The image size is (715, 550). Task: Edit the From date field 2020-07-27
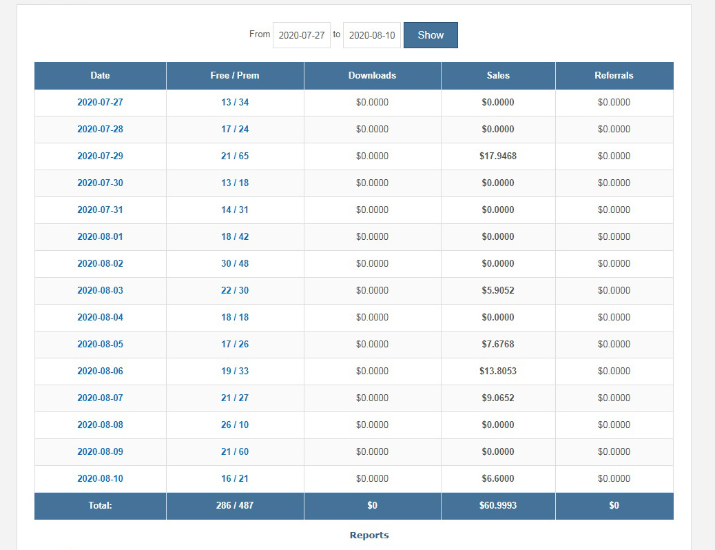[x=302, y=35]
